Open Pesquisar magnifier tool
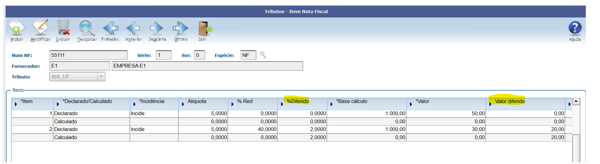This screenshot has width=600, height=164. [x=87, y=28]
